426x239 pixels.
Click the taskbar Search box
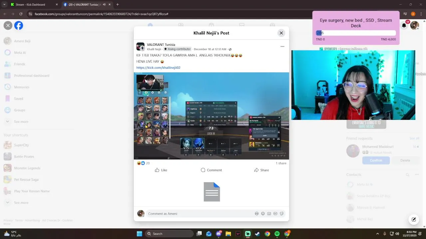(x=169, y=234)
